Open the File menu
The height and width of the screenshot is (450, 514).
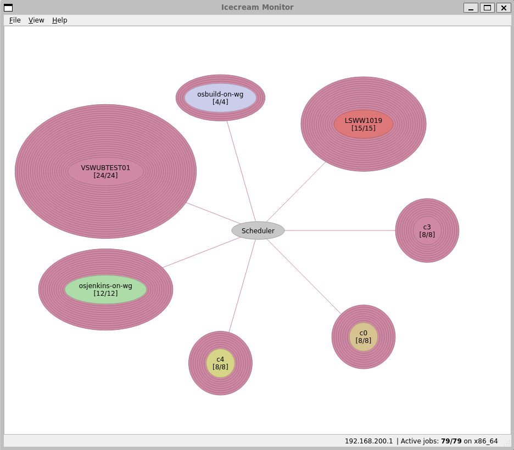click(x=15, y=20)
